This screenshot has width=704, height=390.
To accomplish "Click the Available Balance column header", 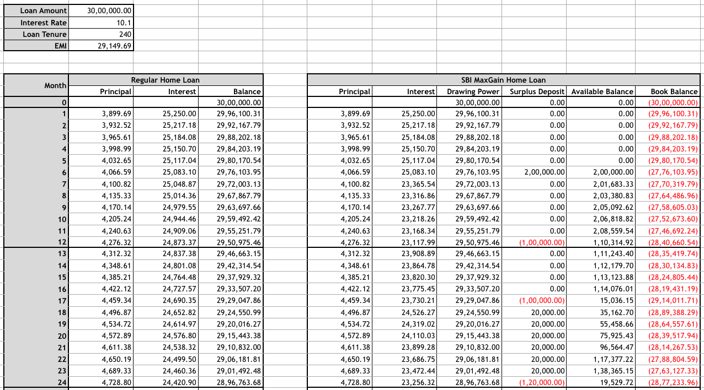I will tap(601, 91).
